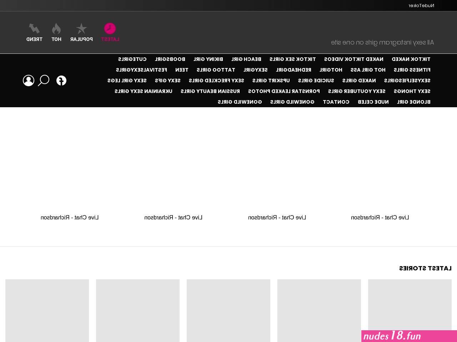
Task: Select the Popular star icon
Action: 81,28
